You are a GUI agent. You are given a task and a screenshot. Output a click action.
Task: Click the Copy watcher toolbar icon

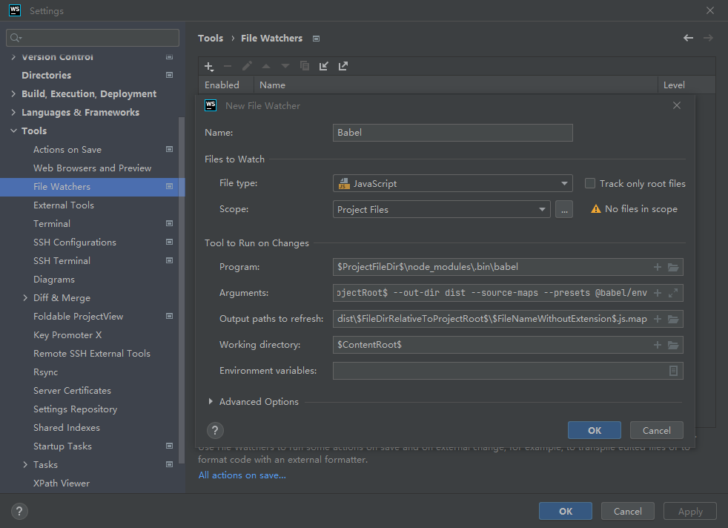pyautogui.click(x=305, y=66)
